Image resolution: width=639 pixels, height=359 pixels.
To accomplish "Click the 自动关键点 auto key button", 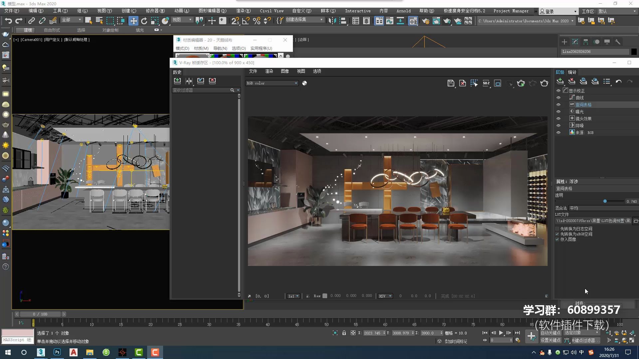I will point(550,333).
